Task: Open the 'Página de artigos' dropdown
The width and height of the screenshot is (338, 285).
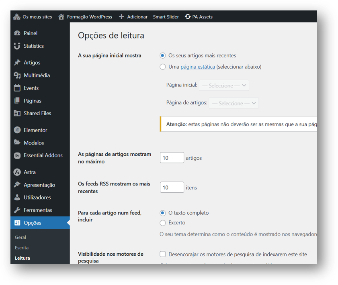Action: click(234, 103)
